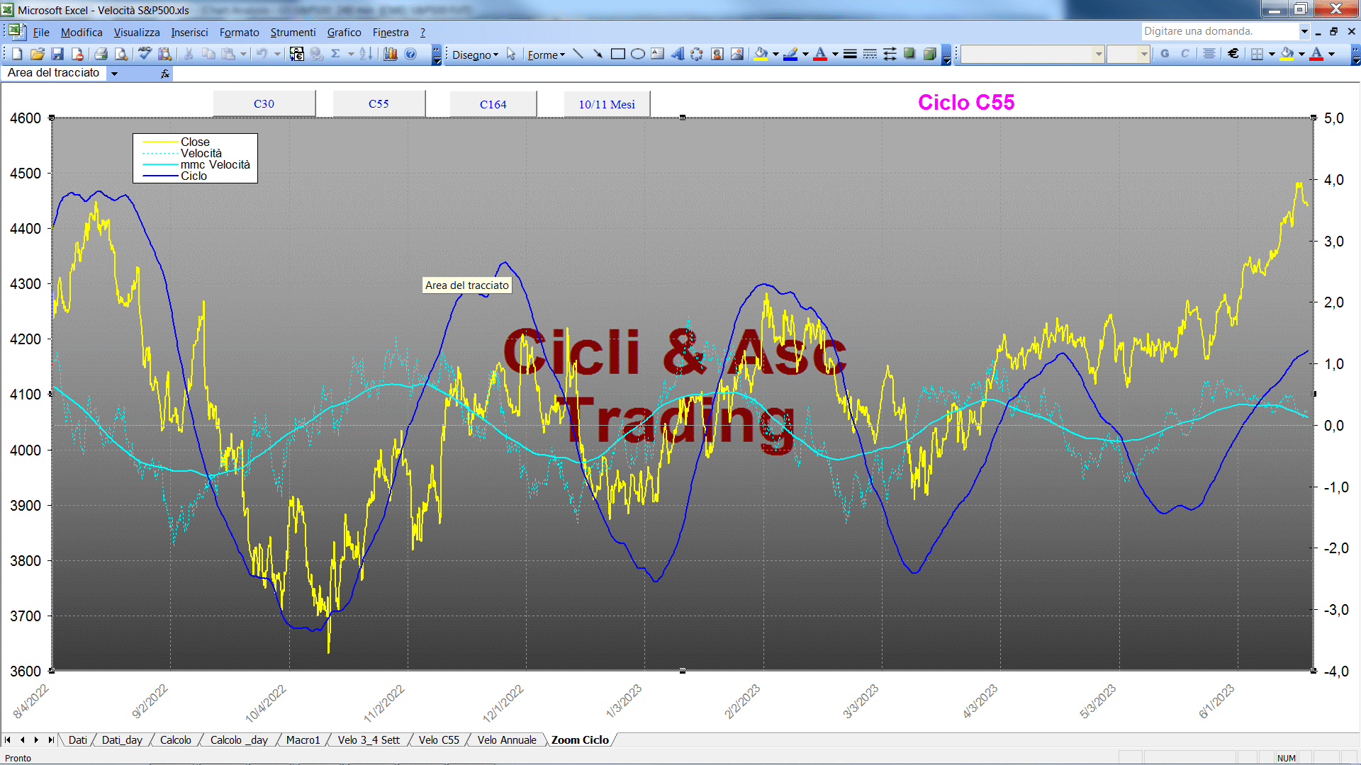The width and height of the screenshot is (1361, 765).
Task: Create a new blank workbook
Action: pos(18,54)
